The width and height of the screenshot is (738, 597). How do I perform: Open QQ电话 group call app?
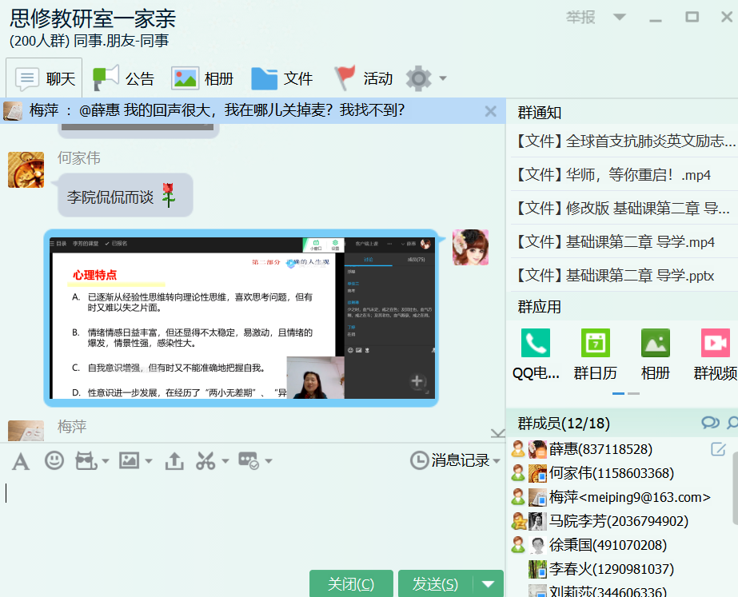[535, 344]
